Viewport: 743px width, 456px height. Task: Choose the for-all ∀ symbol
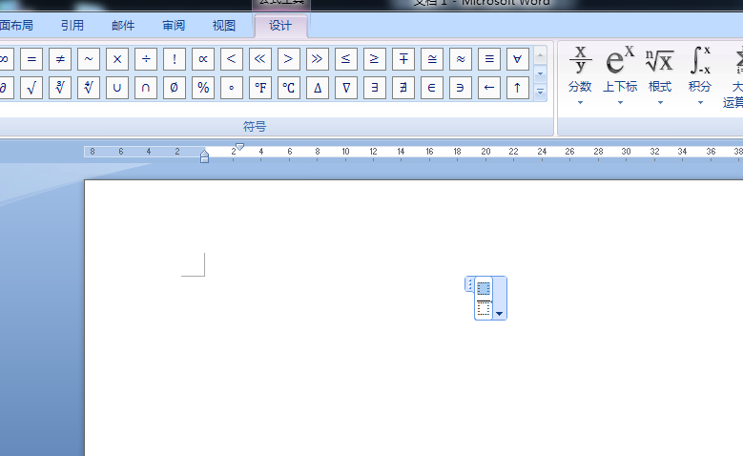point(518,59)
